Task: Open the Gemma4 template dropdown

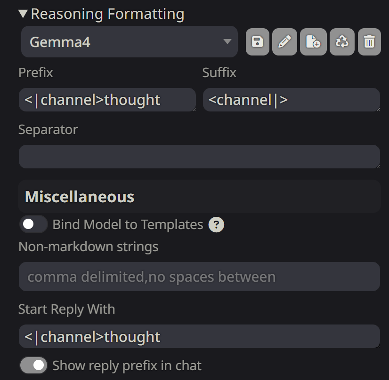Action: [129, 42]
